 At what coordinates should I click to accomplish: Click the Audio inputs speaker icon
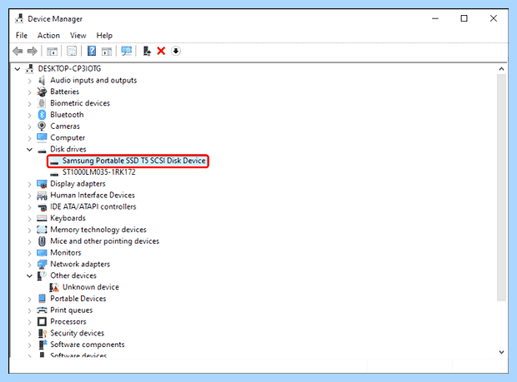(42, 80)
